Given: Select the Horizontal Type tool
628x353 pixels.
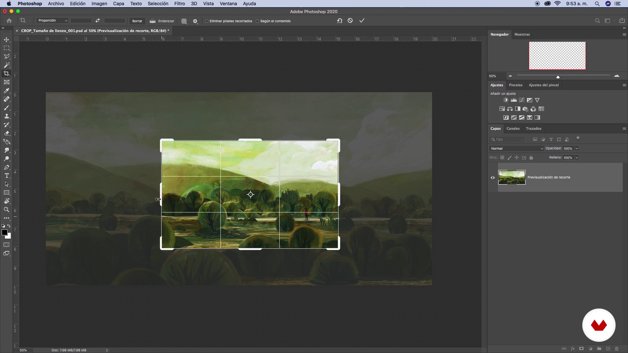Looking at the screenshot, I should pos(7,176).
